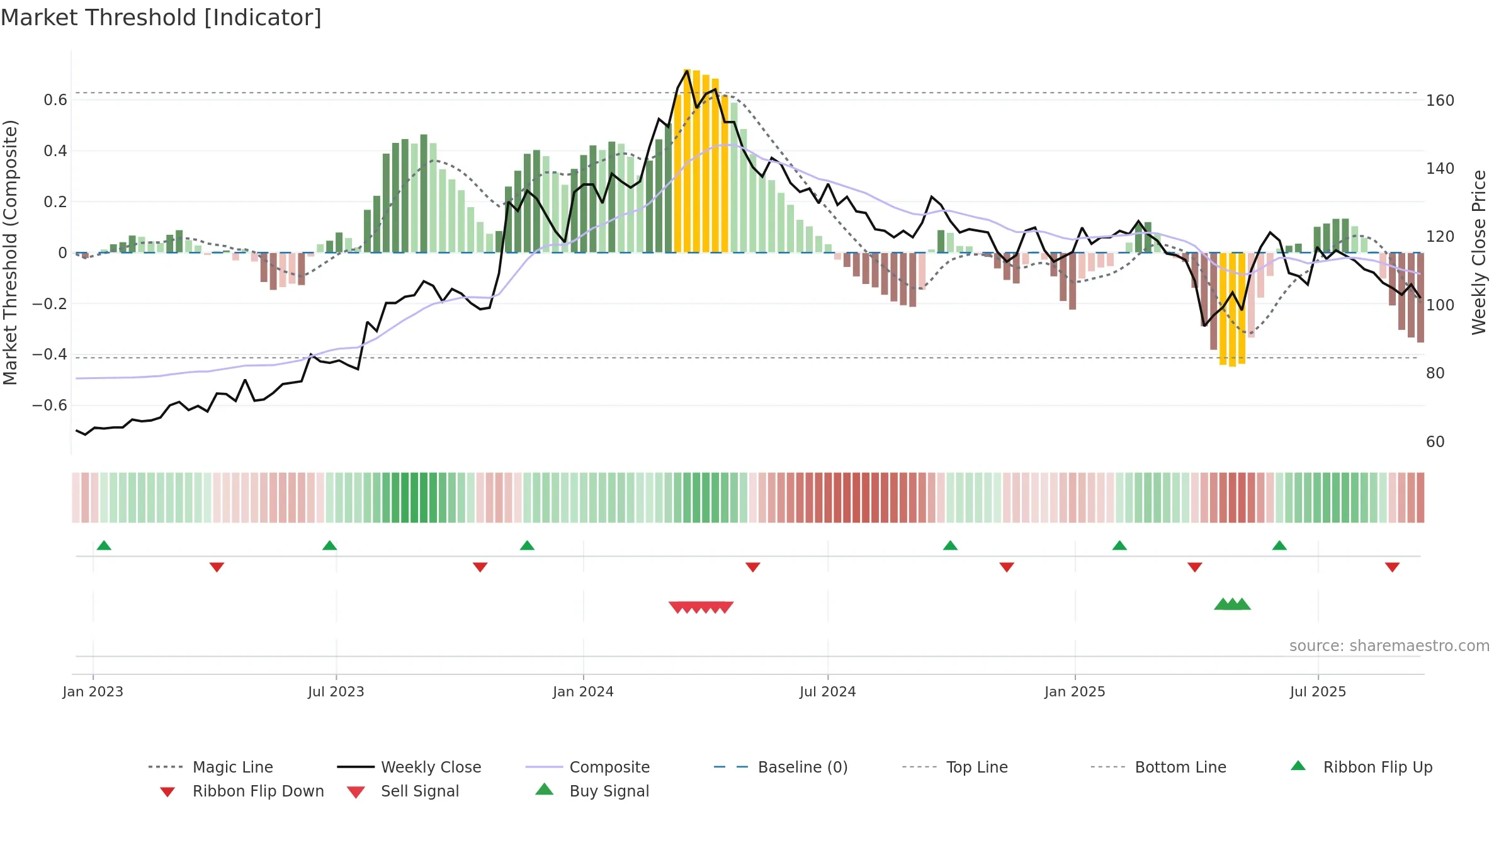Click the 160 tick on right price axis

tap(1440, 101)
